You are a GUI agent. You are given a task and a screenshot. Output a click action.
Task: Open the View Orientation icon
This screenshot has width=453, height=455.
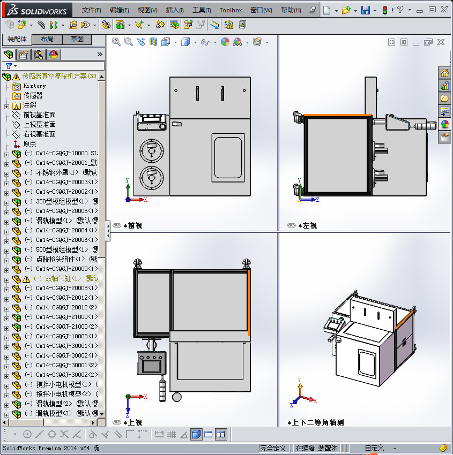pos(166,42)
